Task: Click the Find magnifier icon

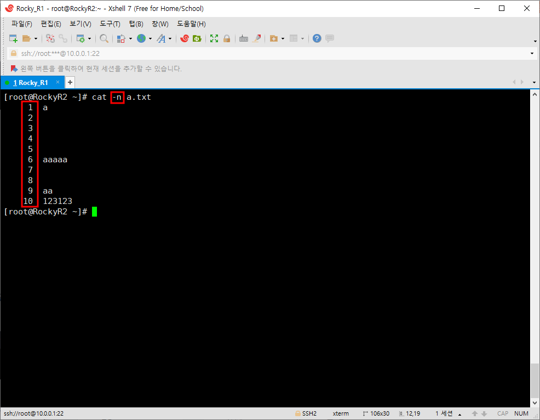Action: pos(104,38)
